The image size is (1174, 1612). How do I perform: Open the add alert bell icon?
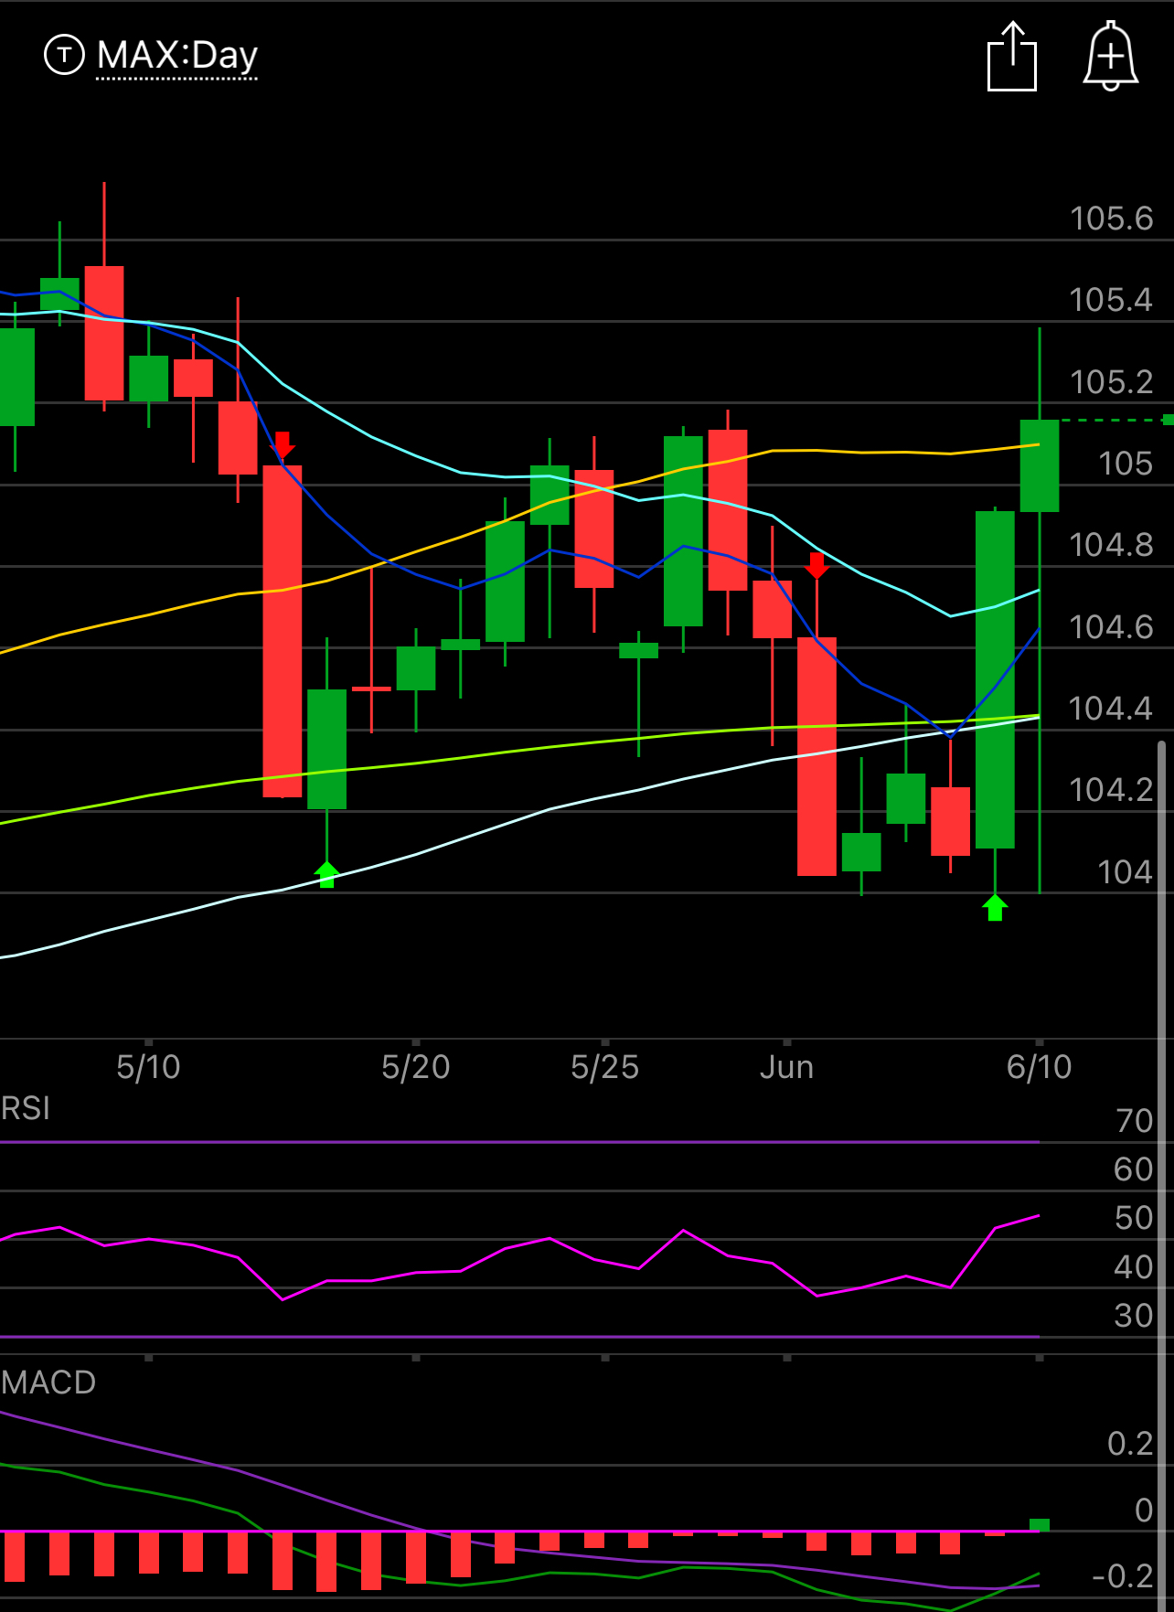point(1111,56)
